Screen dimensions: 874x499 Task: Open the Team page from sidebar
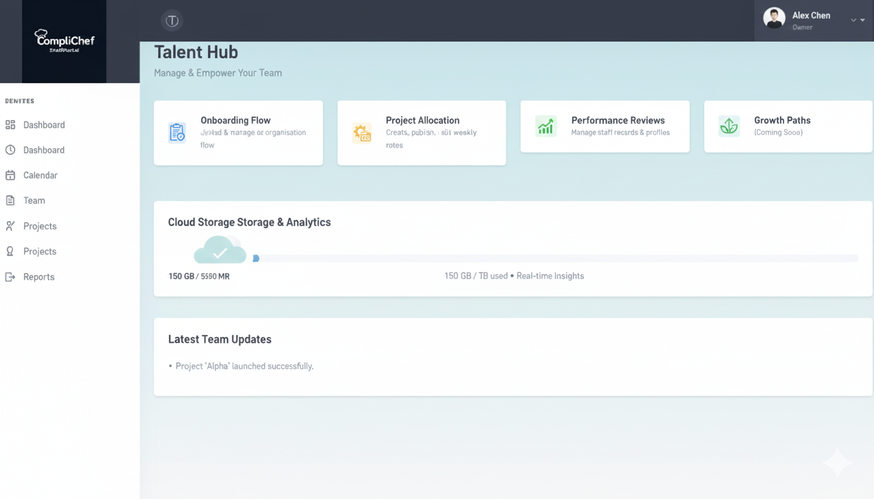34,201
